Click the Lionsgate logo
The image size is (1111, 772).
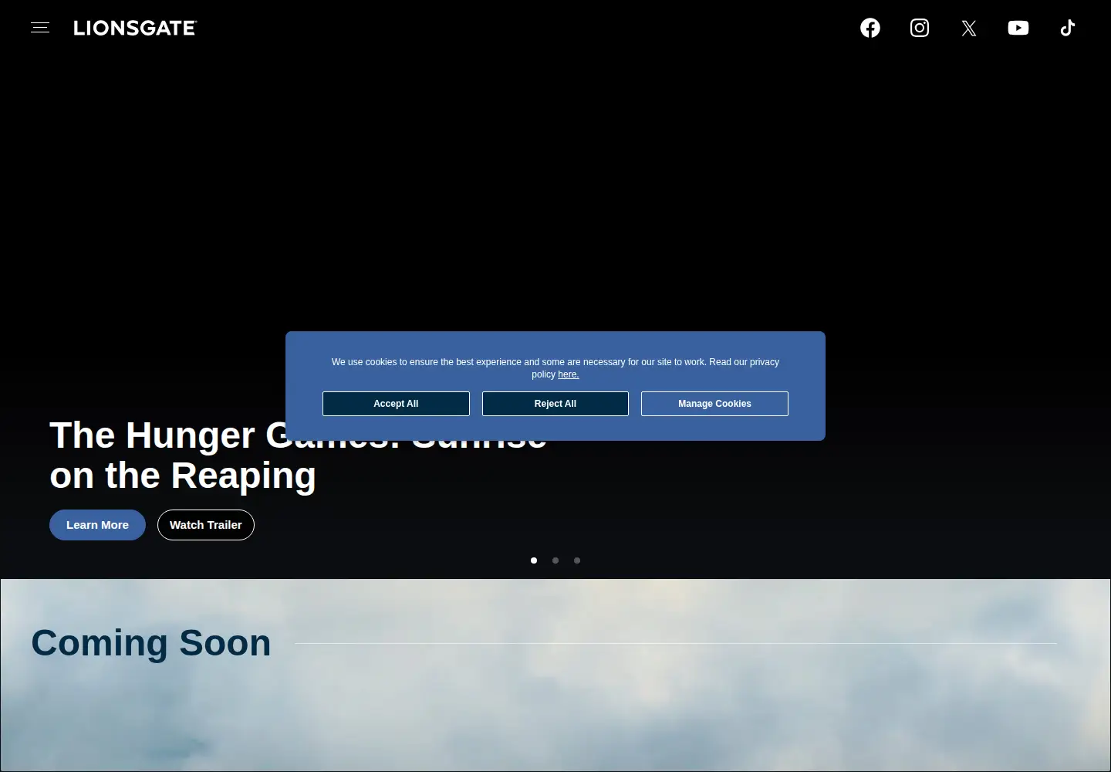click(135, 28)
